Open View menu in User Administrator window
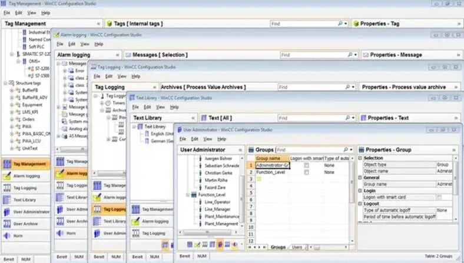 point(208,139)
